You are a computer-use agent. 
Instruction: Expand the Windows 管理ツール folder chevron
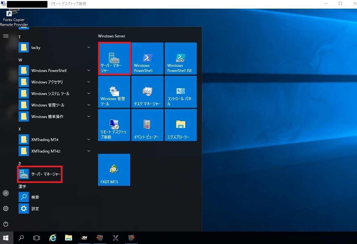89,105
